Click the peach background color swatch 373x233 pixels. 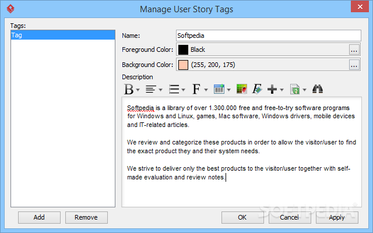click(x=183, y=65)
